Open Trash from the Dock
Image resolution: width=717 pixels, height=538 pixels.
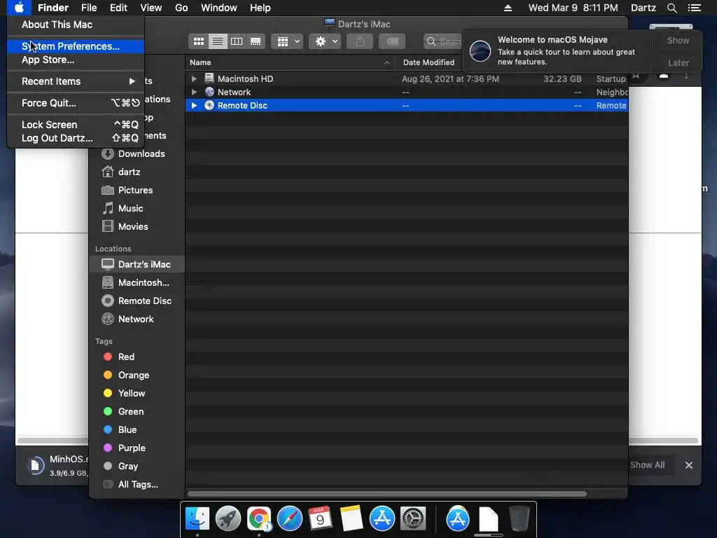pyautogui.click(x=520, y=519)
